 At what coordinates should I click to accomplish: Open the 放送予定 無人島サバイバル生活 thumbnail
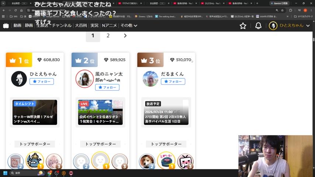click(166, 112)
